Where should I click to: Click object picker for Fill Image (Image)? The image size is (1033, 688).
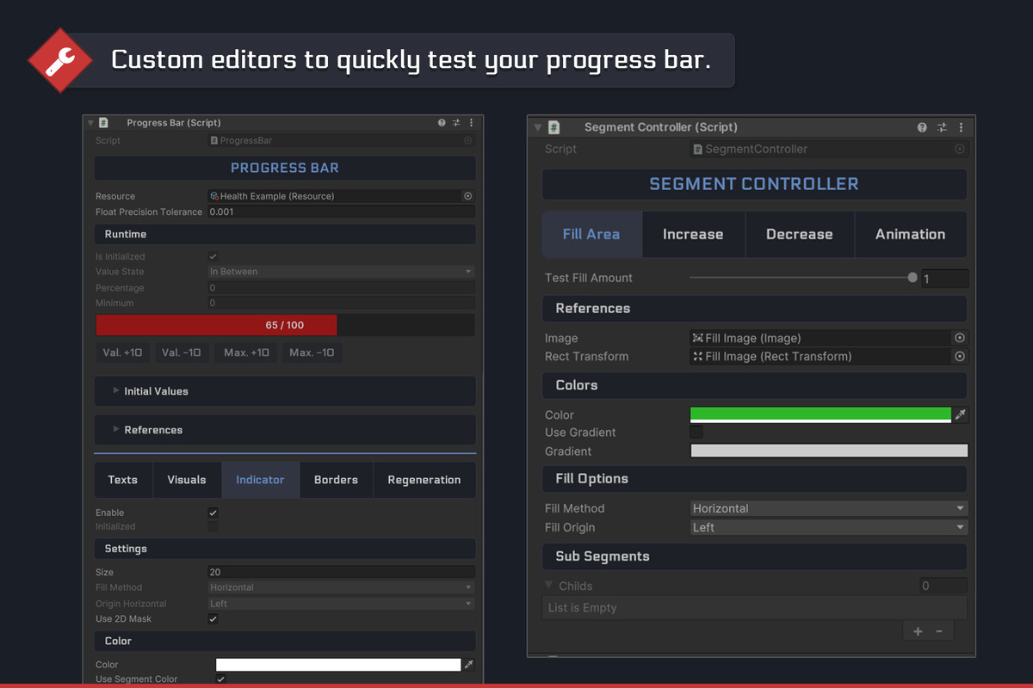[960, 338]
